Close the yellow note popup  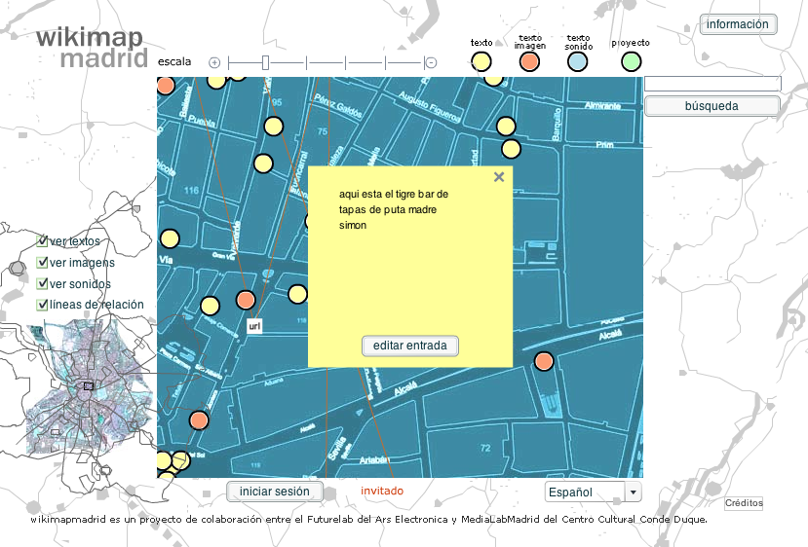499,177
